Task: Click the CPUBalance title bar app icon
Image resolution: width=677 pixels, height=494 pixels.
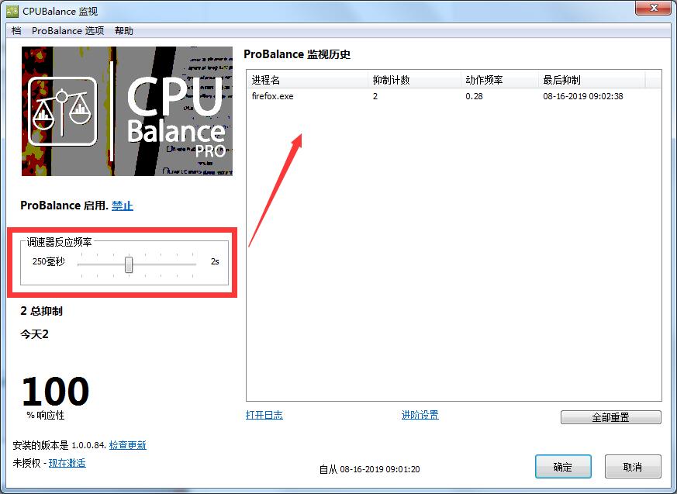Action: [12, 11]
